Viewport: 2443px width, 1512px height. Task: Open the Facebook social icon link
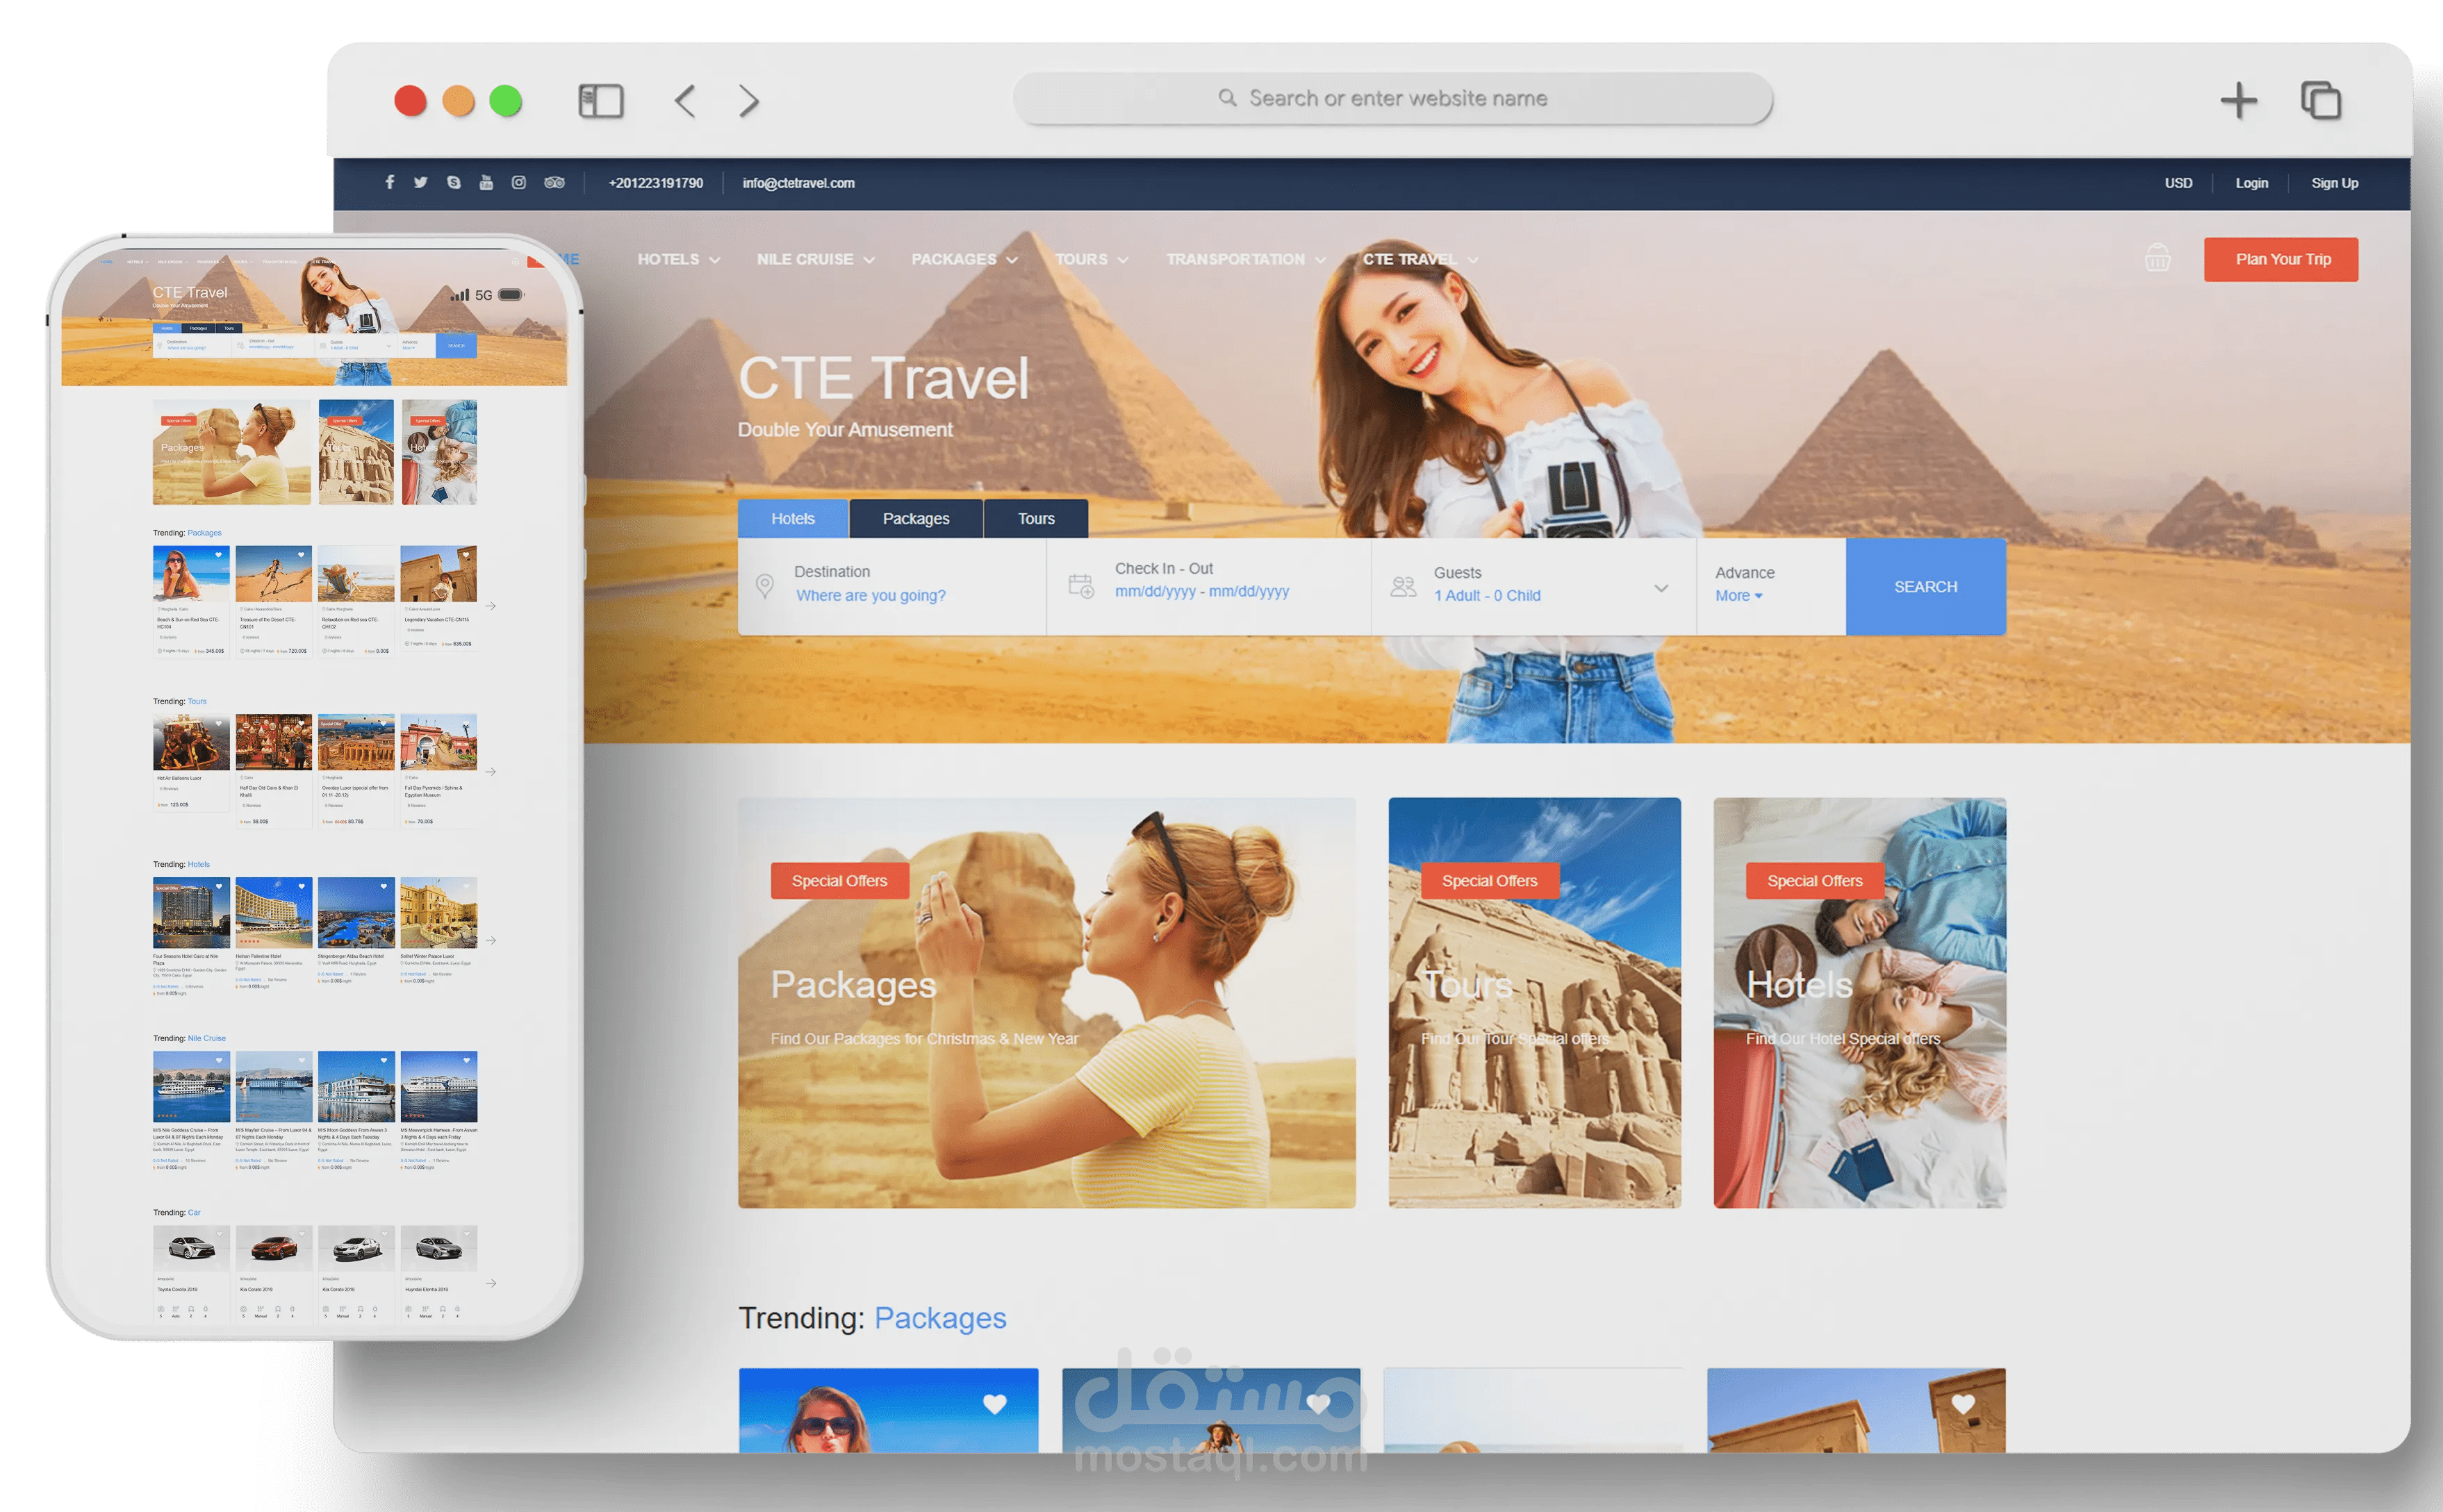[x=389, y=183]
